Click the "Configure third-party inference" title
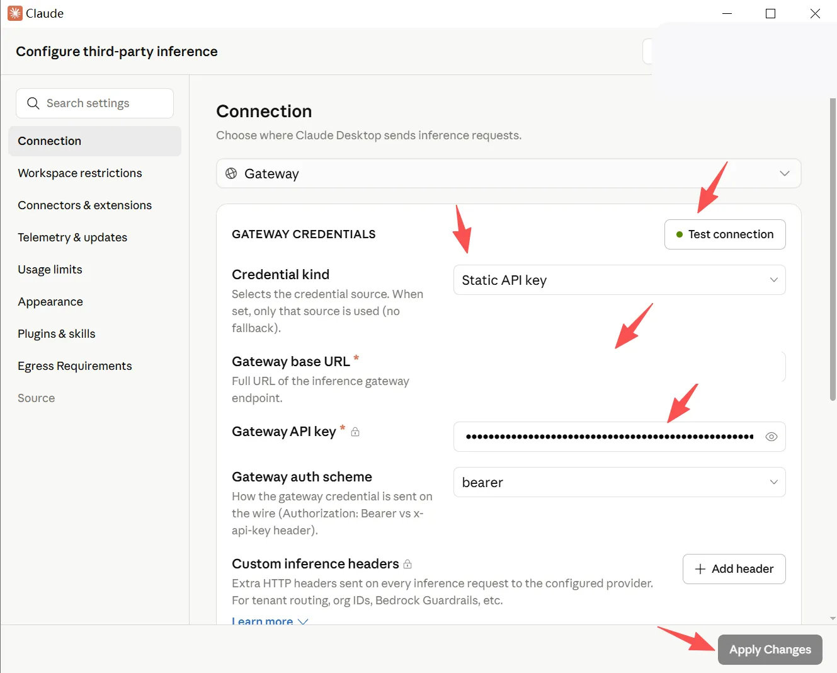837x673 pixels. 117,52
